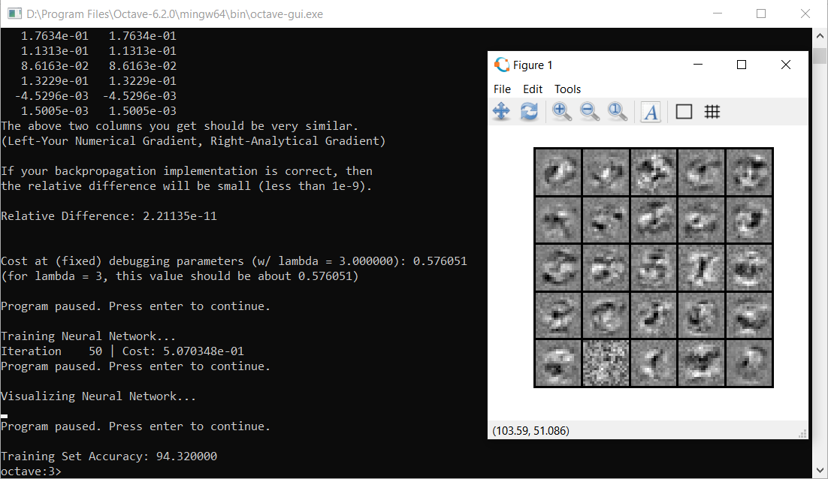Click the Figure 1 window resize grip

point(802,434)
